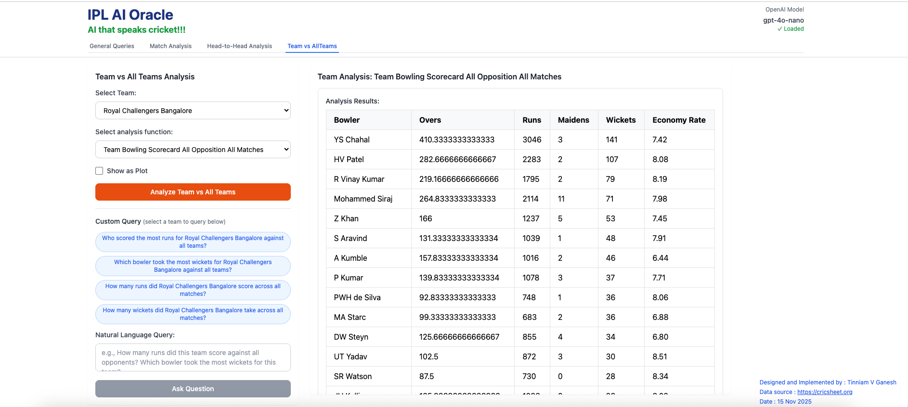Select the most runs scored query suggestion
This screenshot has width=908, height=407.
[193, 242]
